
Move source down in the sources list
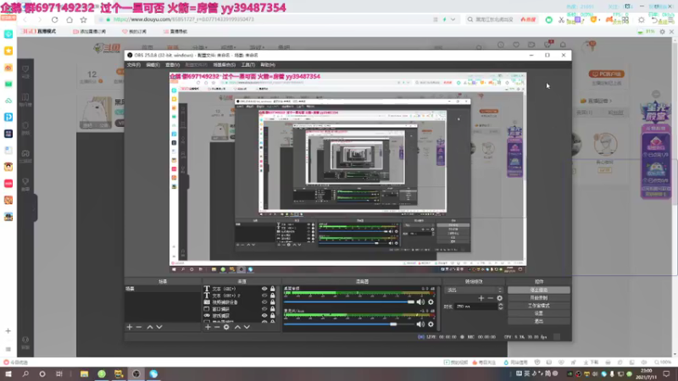247,327
